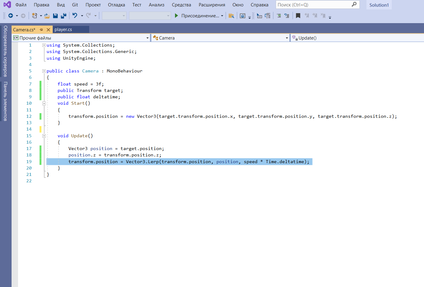This screenshot has width=424, height=287.
Task: Open the Присоединение dropdown arrow
Action: click(x=222, y=16)
